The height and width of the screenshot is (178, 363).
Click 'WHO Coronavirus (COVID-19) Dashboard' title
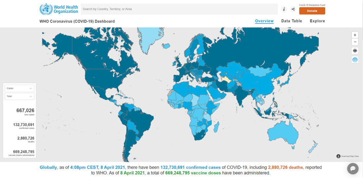pos(77,21)
